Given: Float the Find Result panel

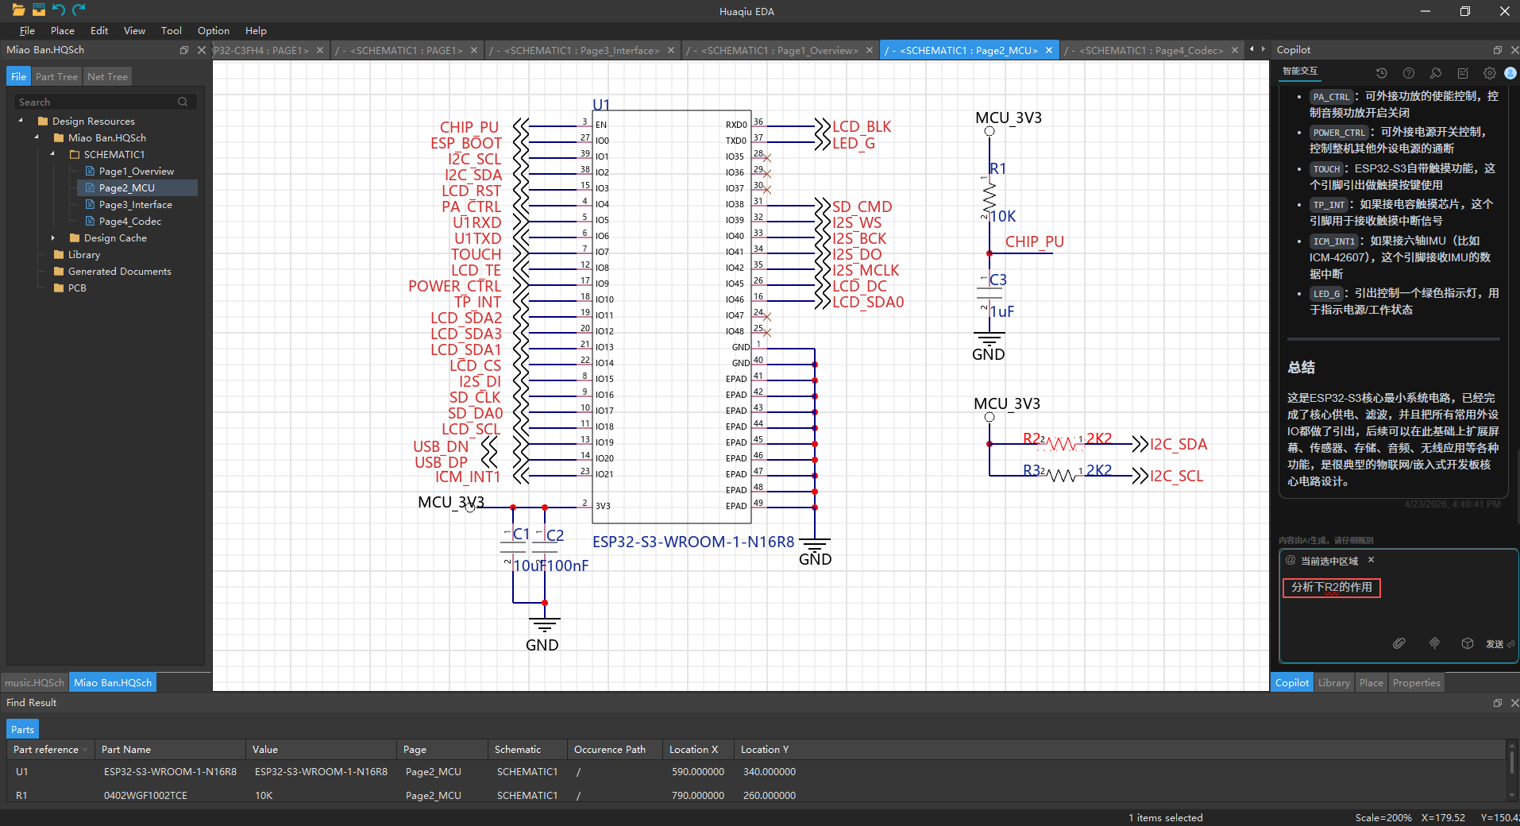Looking at the screenshot, I should pyautogui.click(x=1498, y=703).
